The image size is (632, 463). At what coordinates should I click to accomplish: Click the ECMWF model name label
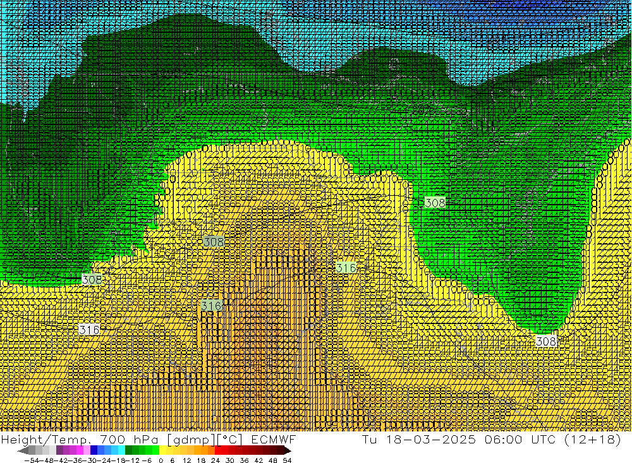(x=274, y=439)
